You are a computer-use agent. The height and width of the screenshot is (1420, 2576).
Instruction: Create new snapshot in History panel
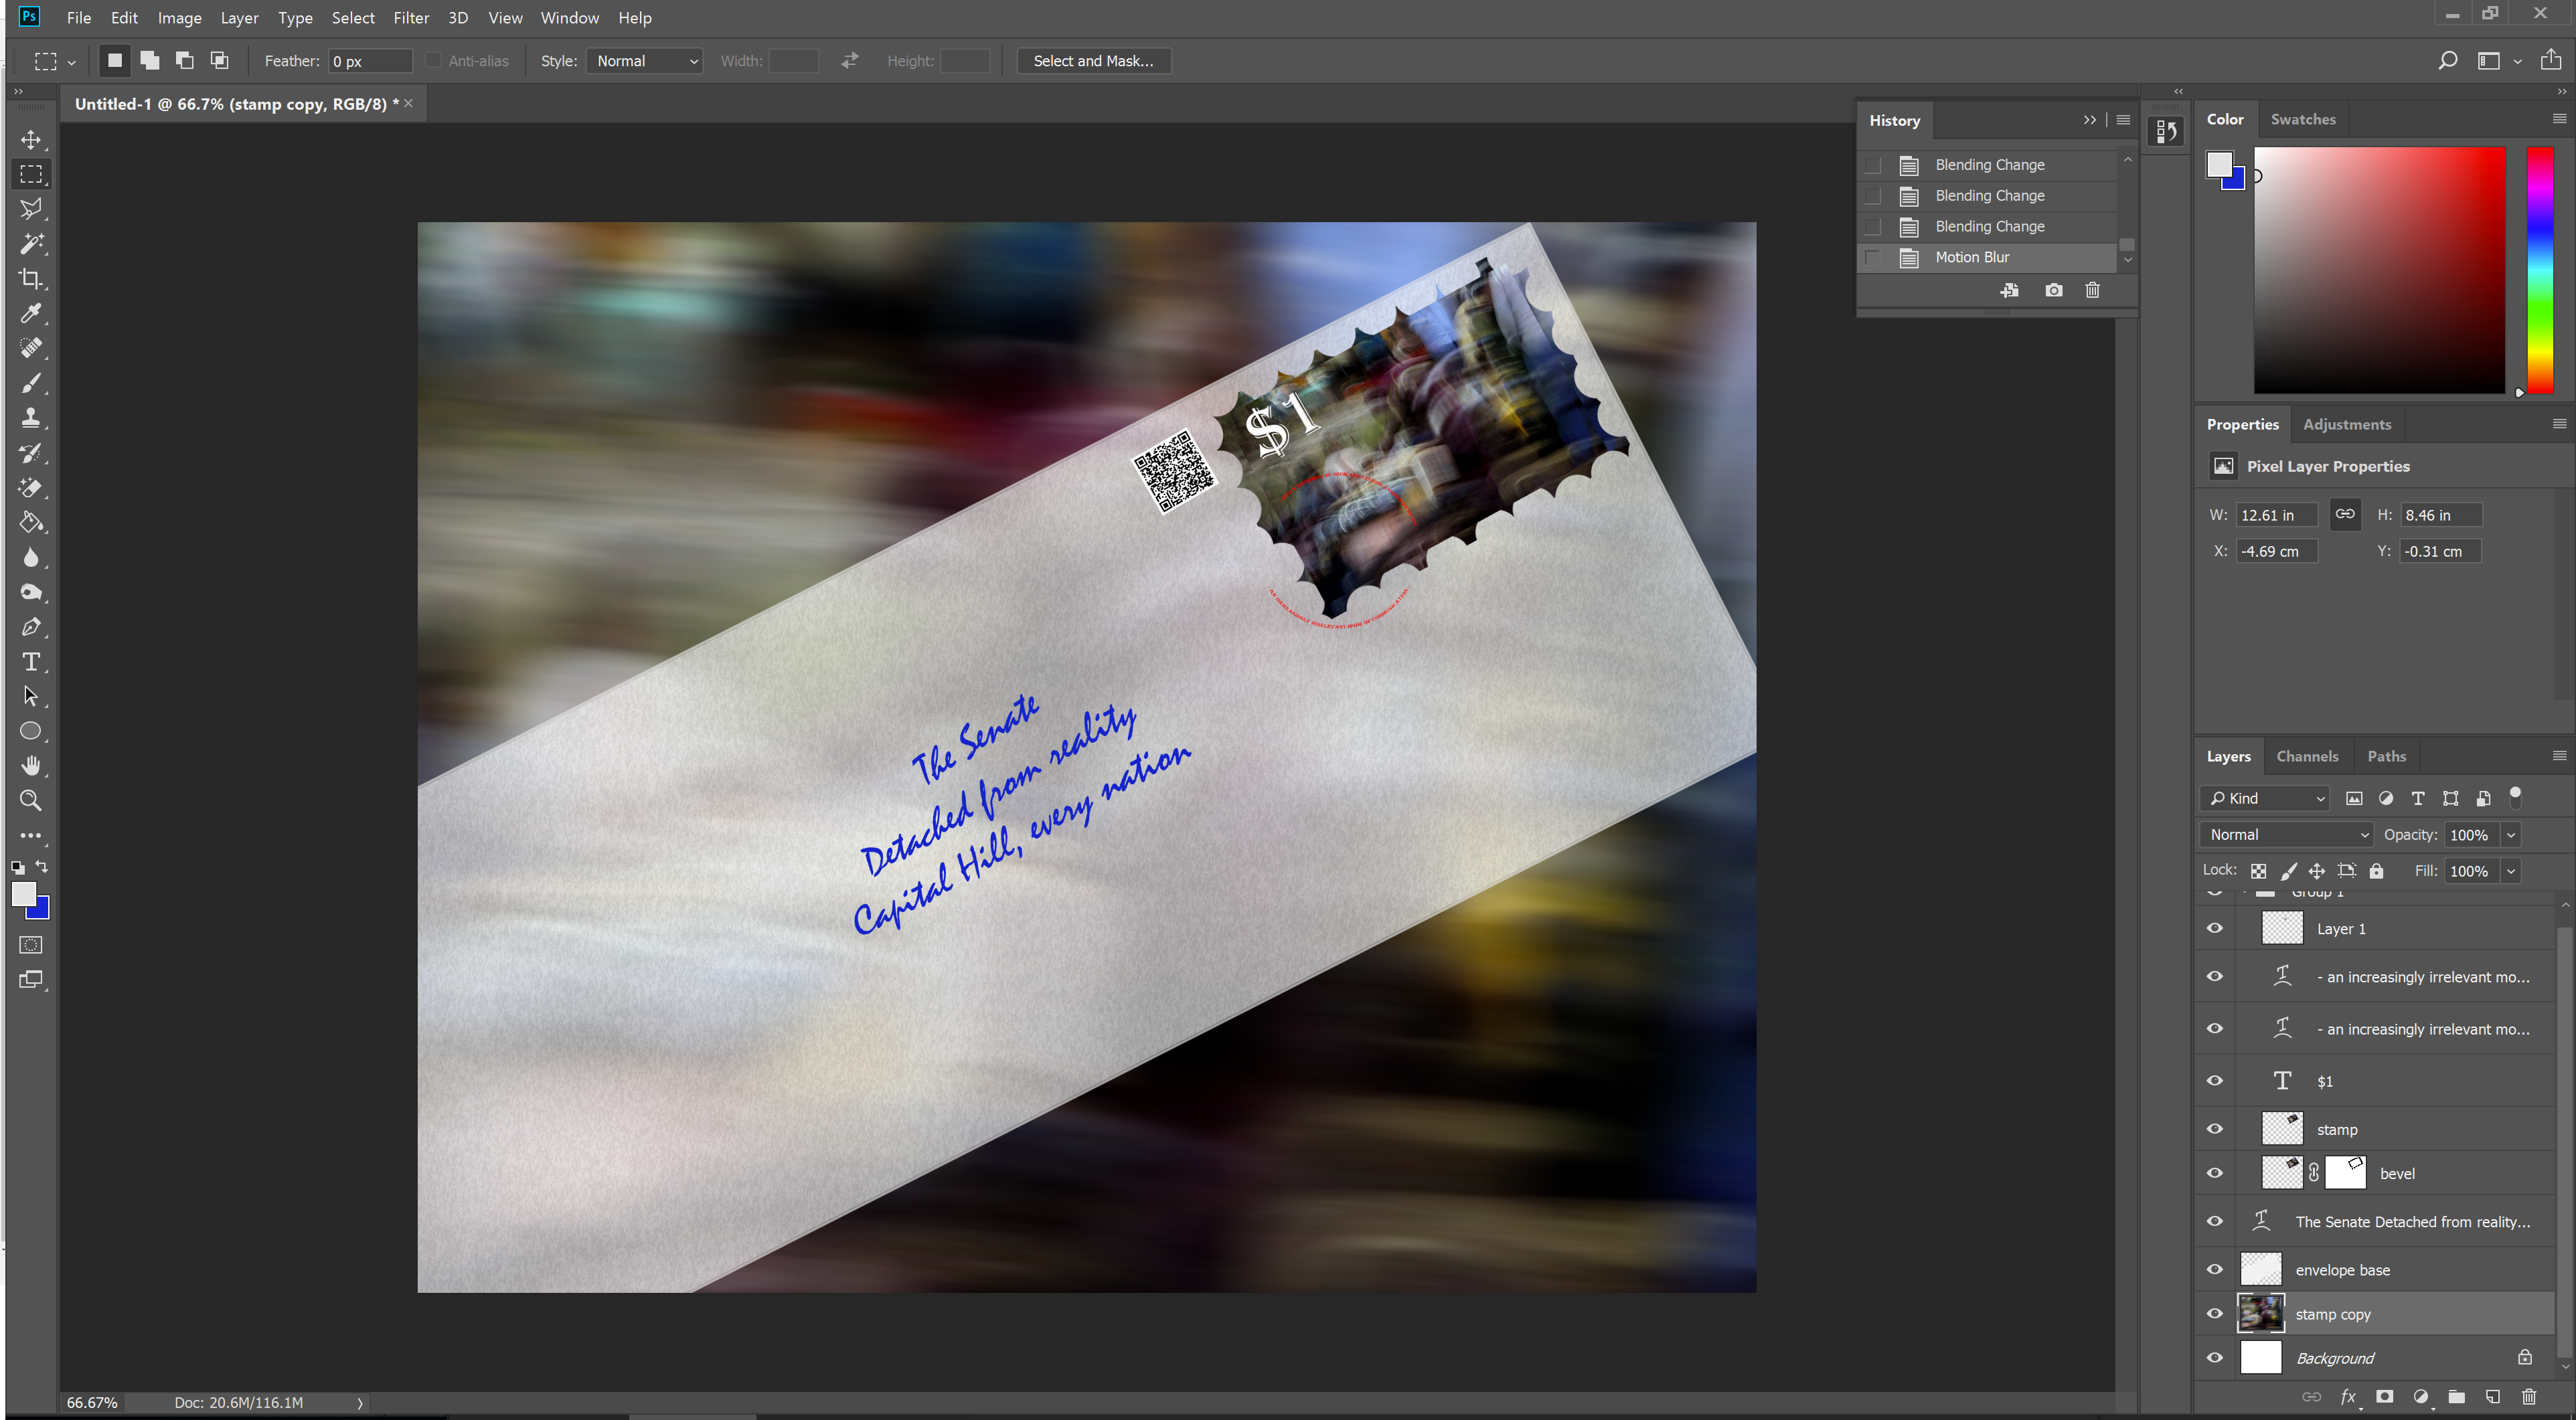[x=2053, y=290]
